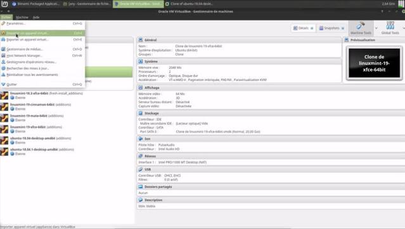Open Gestionnaire de médias from the menu
Screen dimensions: 405x229
(x=42, y=49)
